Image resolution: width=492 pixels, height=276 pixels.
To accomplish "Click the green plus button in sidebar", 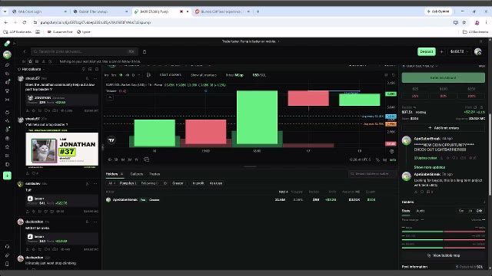I will pos(7,176).
